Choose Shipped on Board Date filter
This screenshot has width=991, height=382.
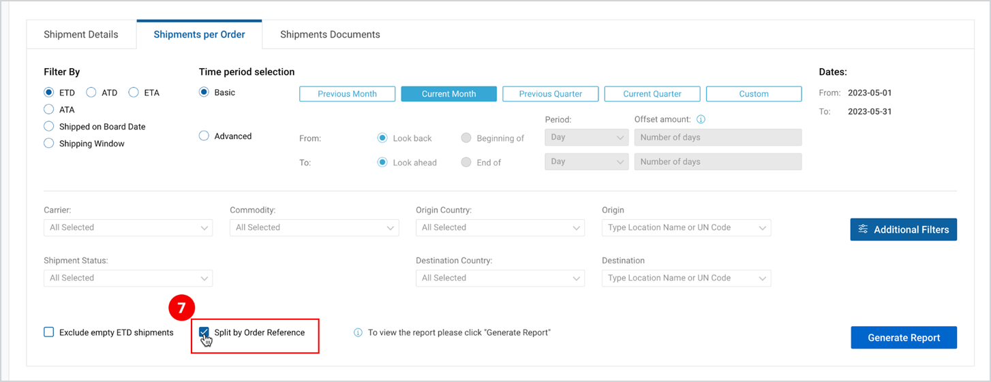point(48,127)
